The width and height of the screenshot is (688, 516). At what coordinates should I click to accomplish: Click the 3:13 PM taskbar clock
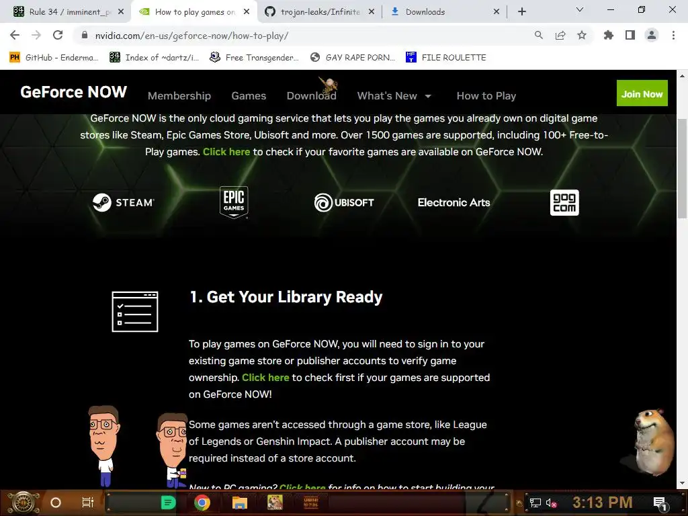603,502
